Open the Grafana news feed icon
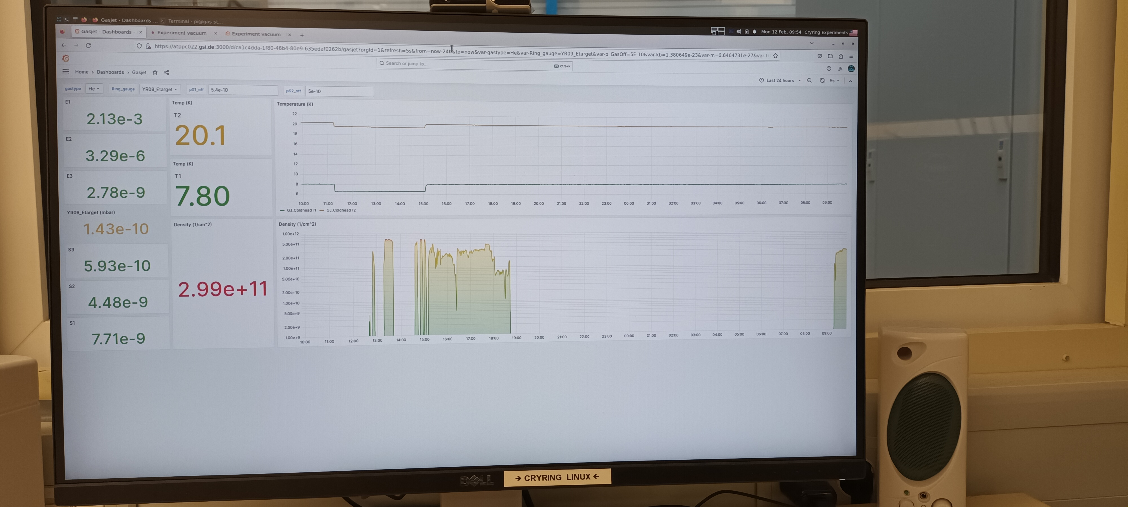Viewport: 1128px width, 507px height. 840,69
